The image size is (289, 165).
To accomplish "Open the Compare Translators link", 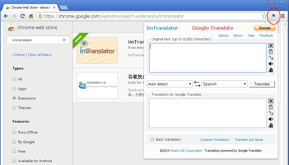I will click(x=215, y=140).
